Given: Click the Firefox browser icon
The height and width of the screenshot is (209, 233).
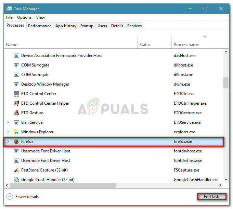Looking at the screenshot, I should pyautogui.click(x=16, y=141).
